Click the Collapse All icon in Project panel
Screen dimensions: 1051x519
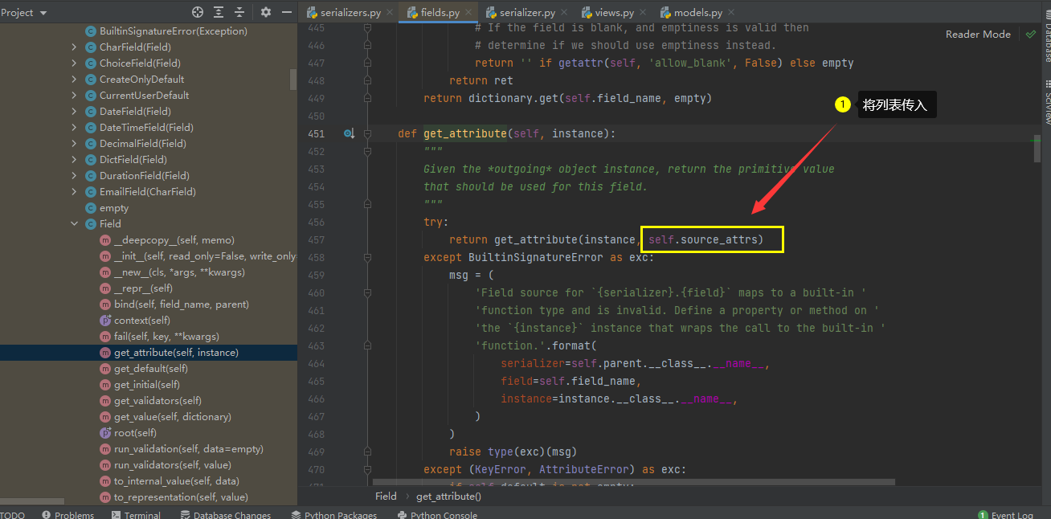tap(239, 12)
